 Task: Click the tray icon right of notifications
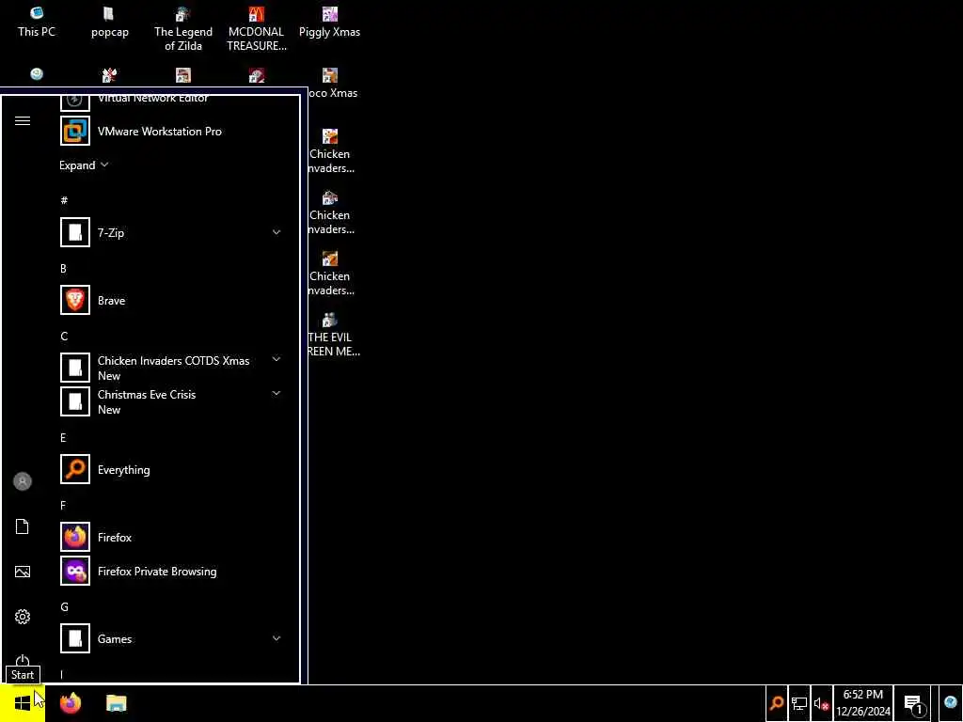point(950,703)
